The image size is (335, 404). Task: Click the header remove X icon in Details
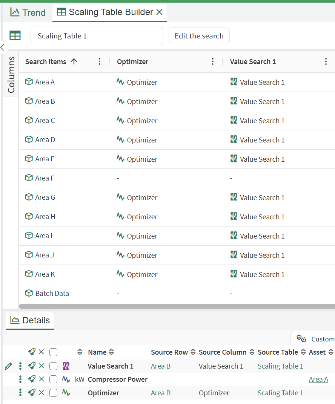pyautogui.click(x=41, y=352)
